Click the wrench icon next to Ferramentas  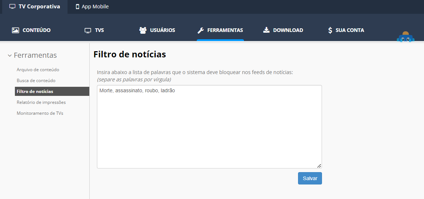[x=201, y=30]
